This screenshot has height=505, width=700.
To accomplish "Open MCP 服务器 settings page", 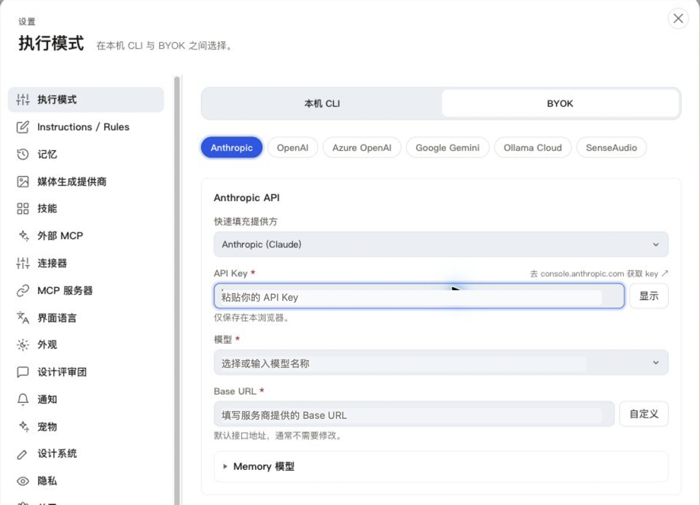I will click(86, 290).
